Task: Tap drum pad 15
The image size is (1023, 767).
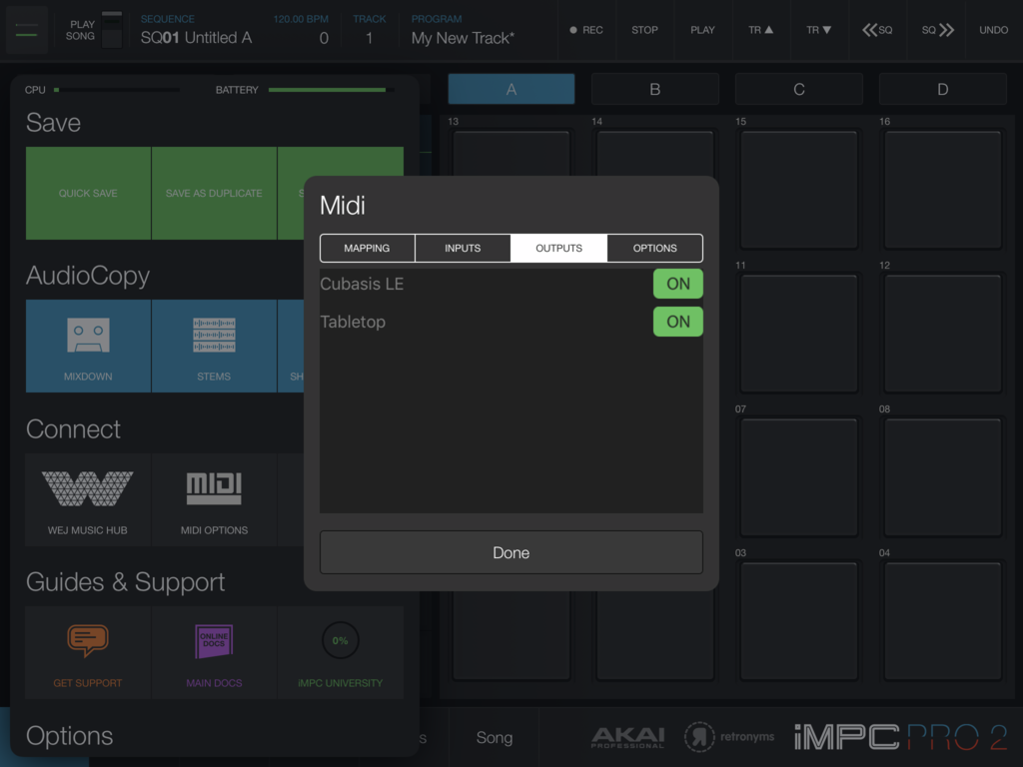Action: (x=798, y=190)
